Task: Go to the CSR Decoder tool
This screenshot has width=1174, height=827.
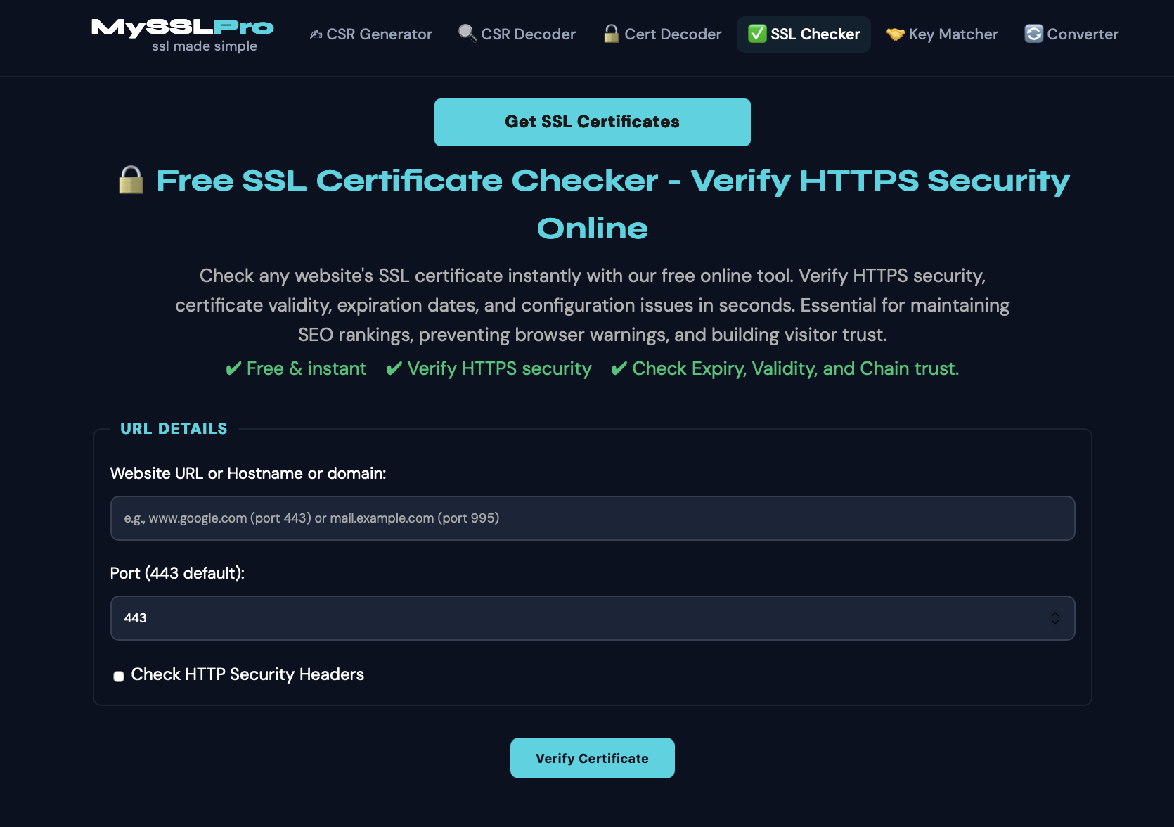Action: [517, 34]
